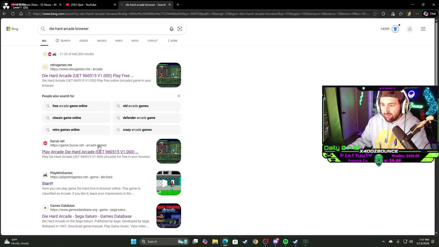Click PlayMiniGames video thumbnail
Screen dimensions: 439x247
[x=169, y=183]
